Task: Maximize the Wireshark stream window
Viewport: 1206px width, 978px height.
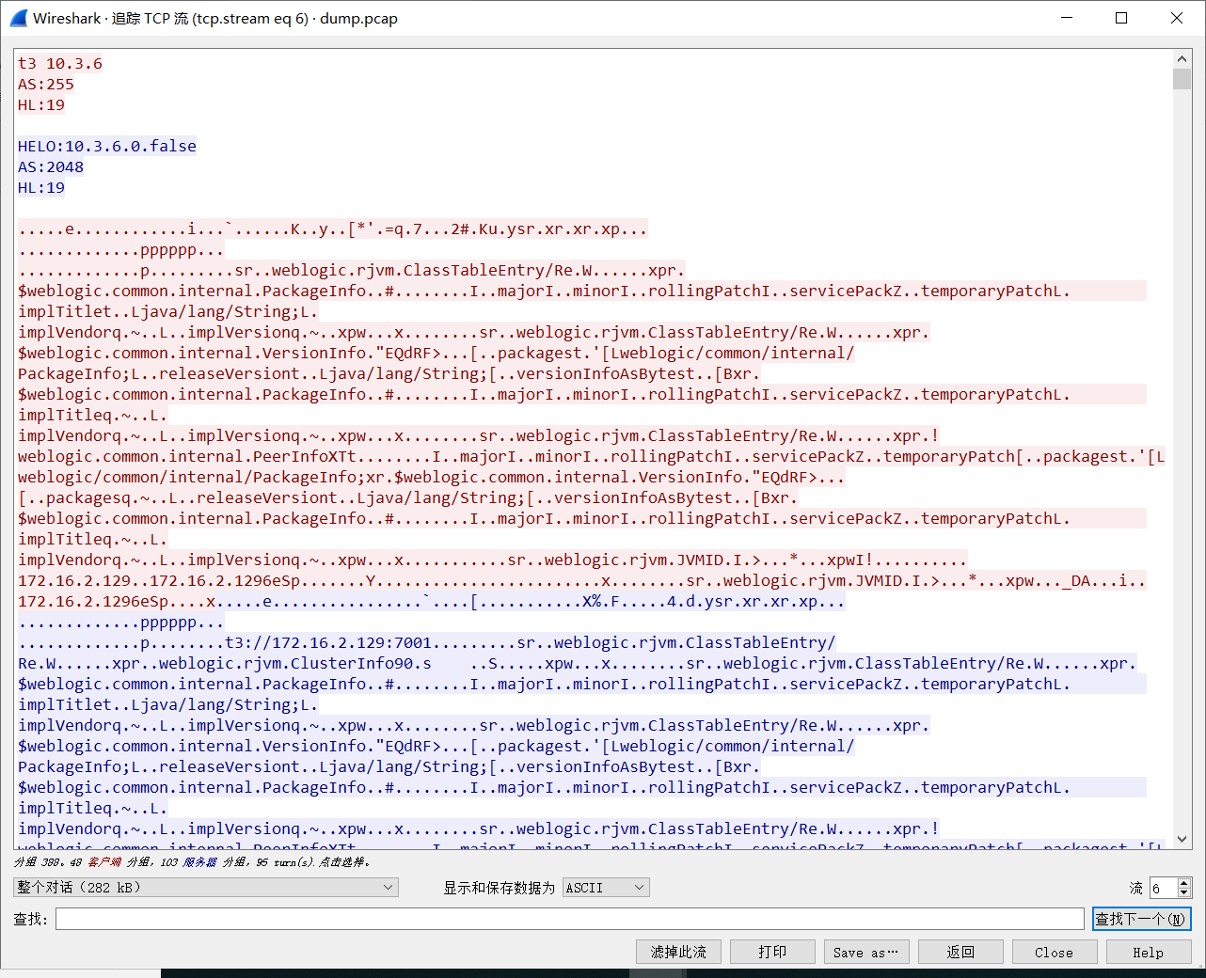Action: pos(1121,18)
